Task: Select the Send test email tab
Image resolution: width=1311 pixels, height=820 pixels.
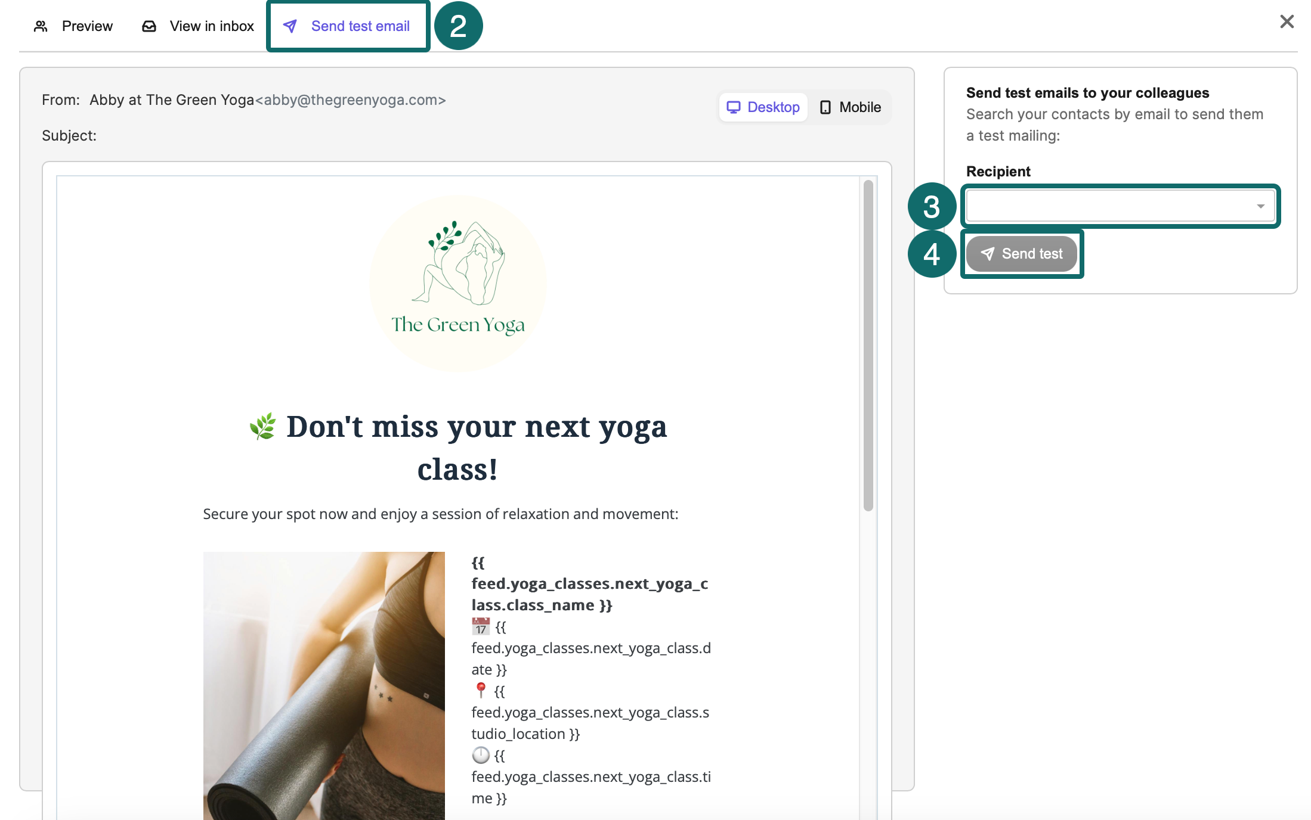Action: point(347,26)
